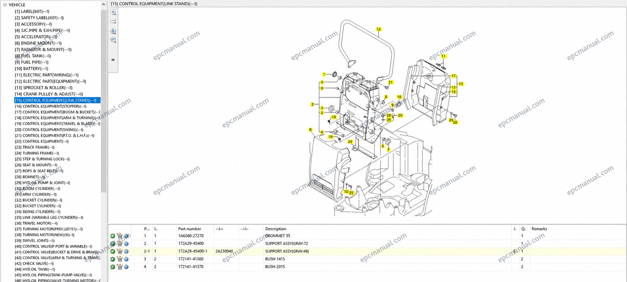This screenshot has width=627, height=282.
Task: Select the 2A230040 serial cell
Action: pyautogui.click(x=224, y=251)
